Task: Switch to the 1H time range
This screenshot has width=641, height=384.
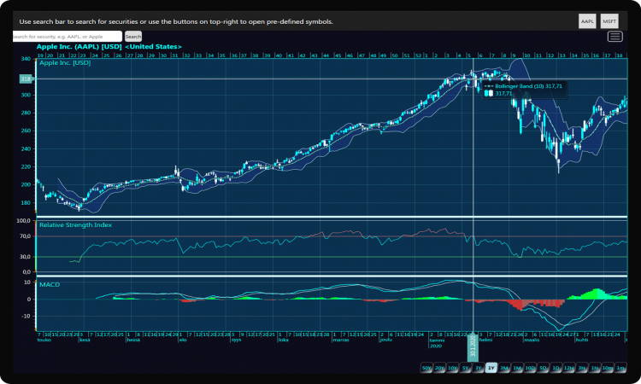Action: pos(595,368)
